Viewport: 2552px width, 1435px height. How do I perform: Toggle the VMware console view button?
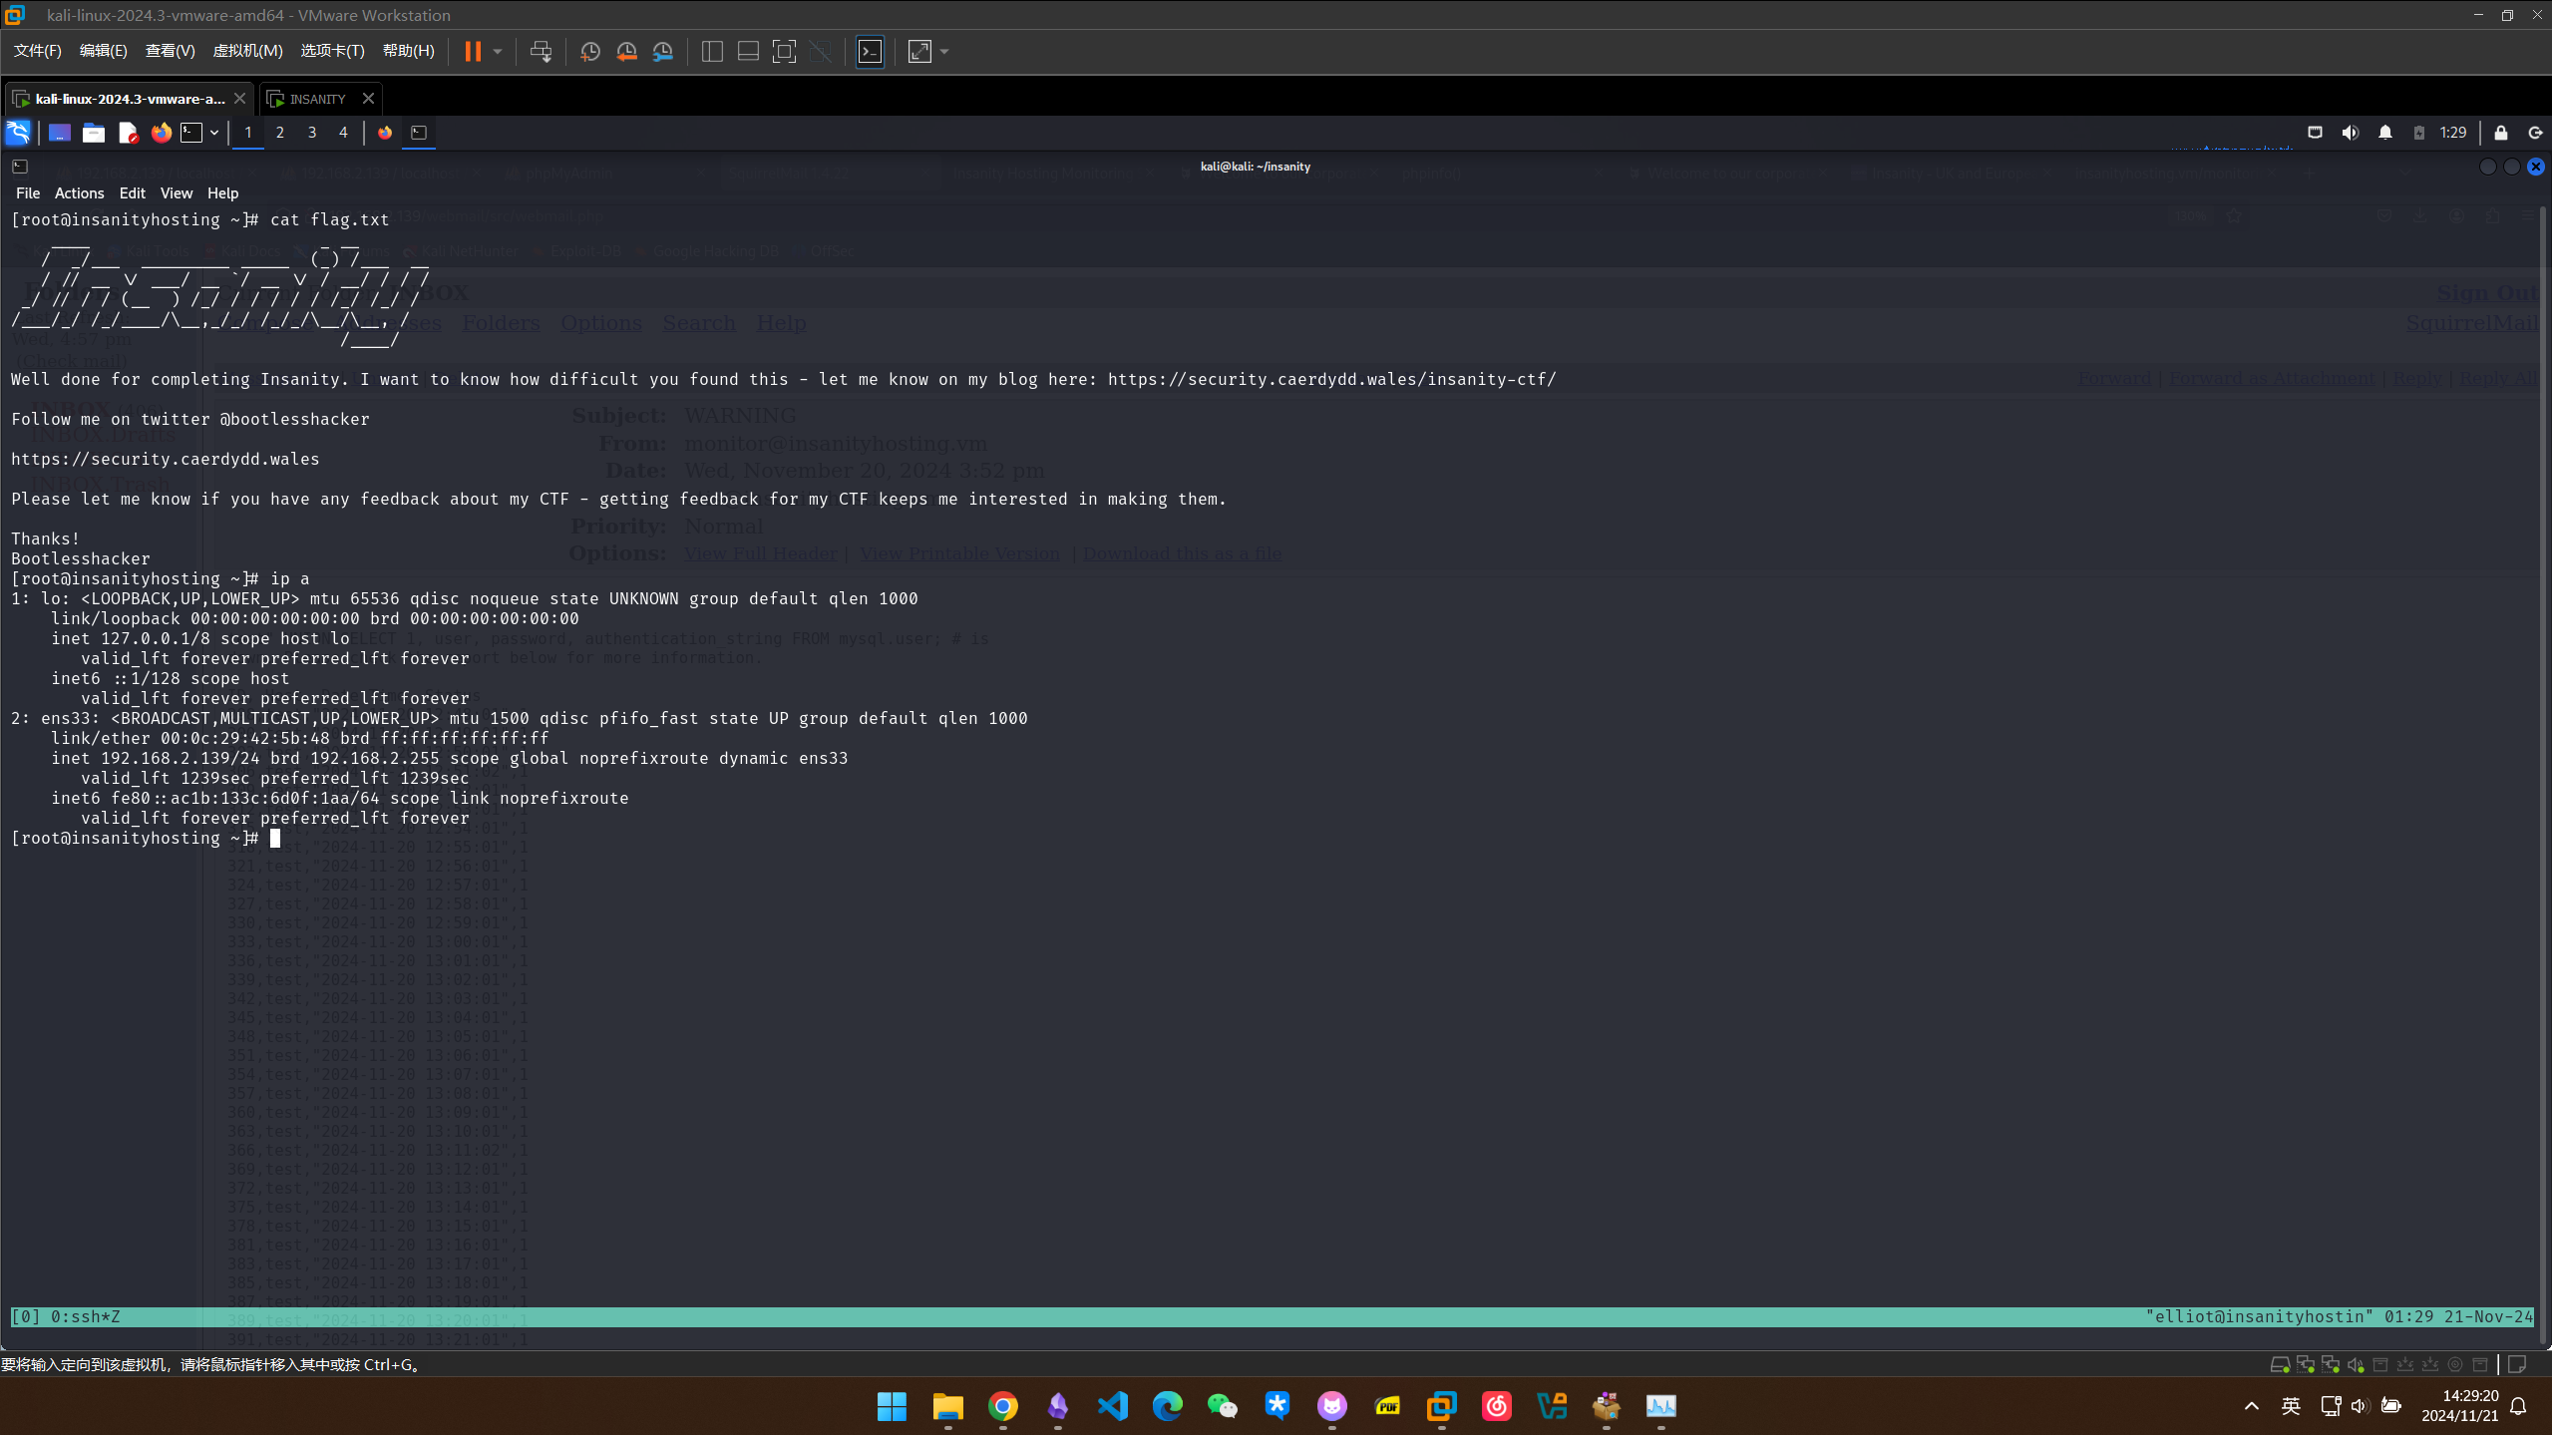pos(870,52)
